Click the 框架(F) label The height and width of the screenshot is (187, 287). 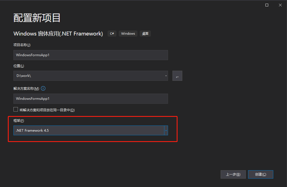click(x=19, y=121)
